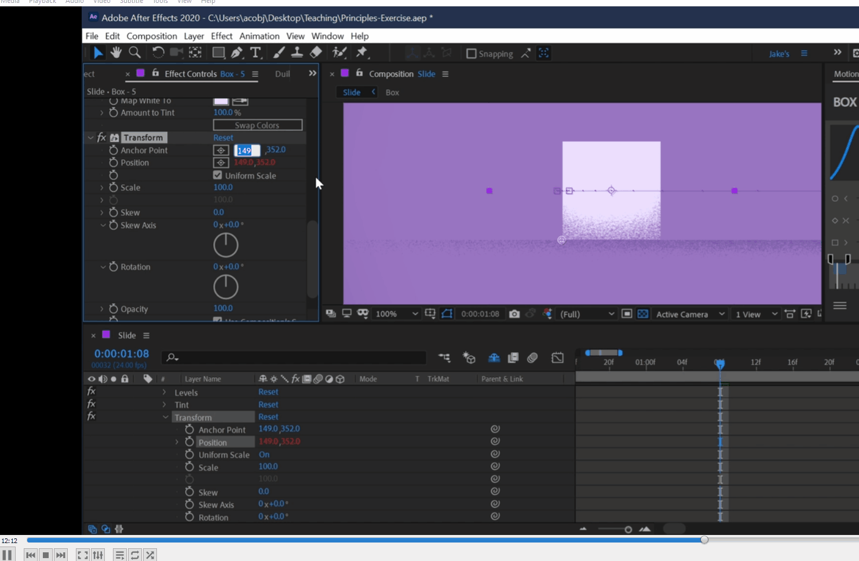Select the Eraser tool

coord(316,53)
